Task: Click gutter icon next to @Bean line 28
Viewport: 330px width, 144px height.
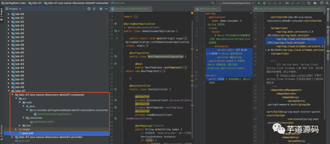Action: pos(115,64)
